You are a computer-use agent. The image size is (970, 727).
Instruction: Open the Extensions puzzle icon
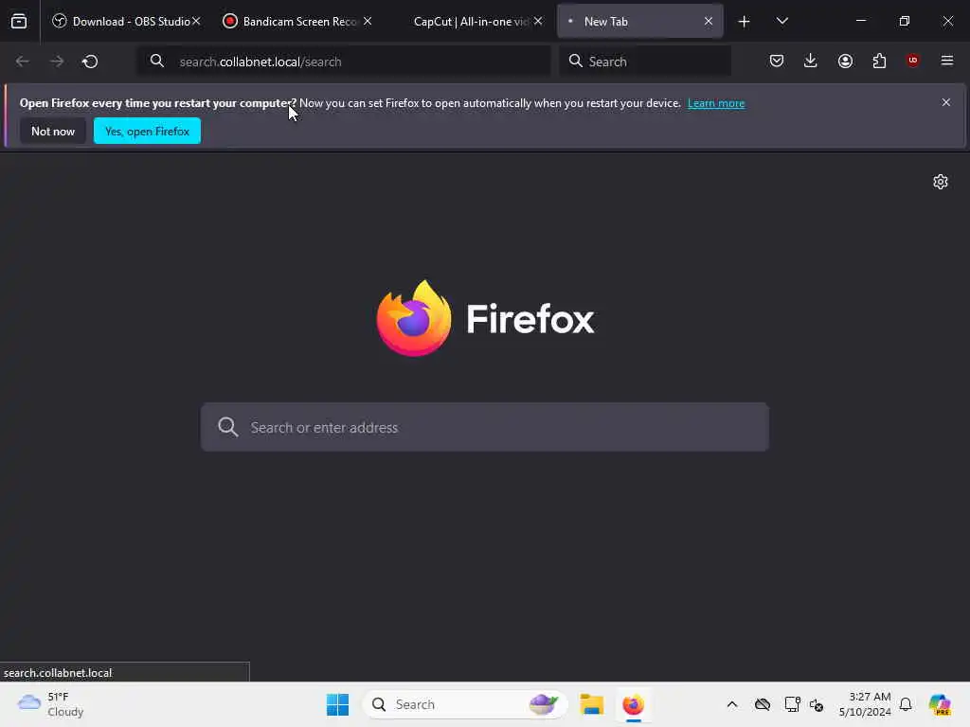click(879, 61)
